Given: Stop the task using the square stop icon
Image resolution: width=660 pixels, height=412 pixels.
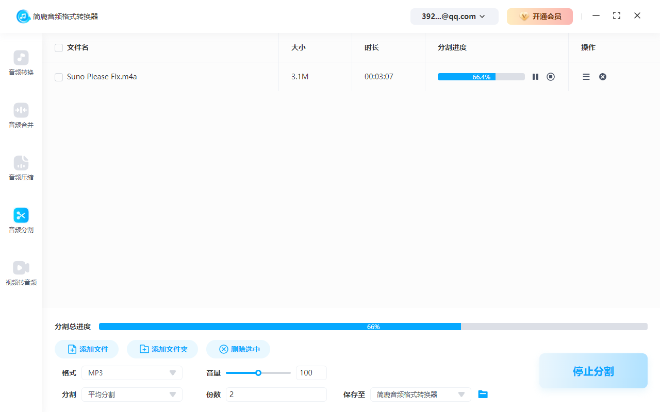Looking at the screenshot, I should coord(550,76).
